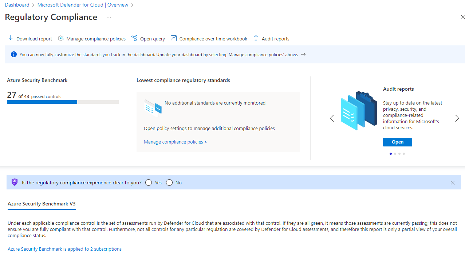This screenshot has height=255, width=465.
Task: Click the blue info icon in banner
Action: point(14,55)
